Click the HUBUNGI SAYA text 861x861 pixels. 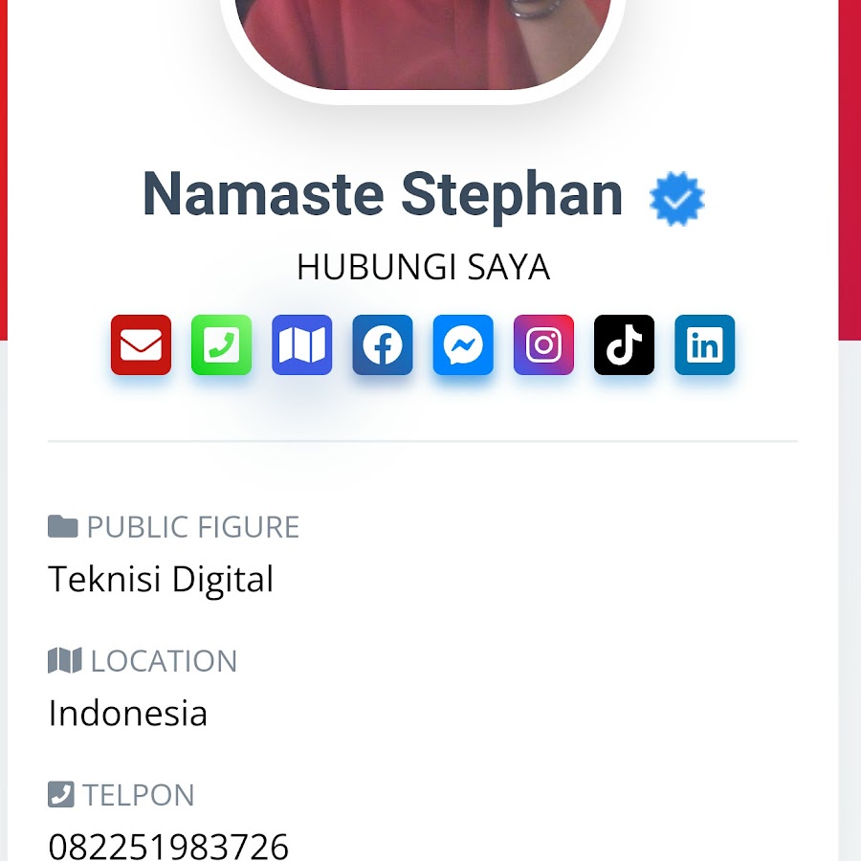click(424, 268)
